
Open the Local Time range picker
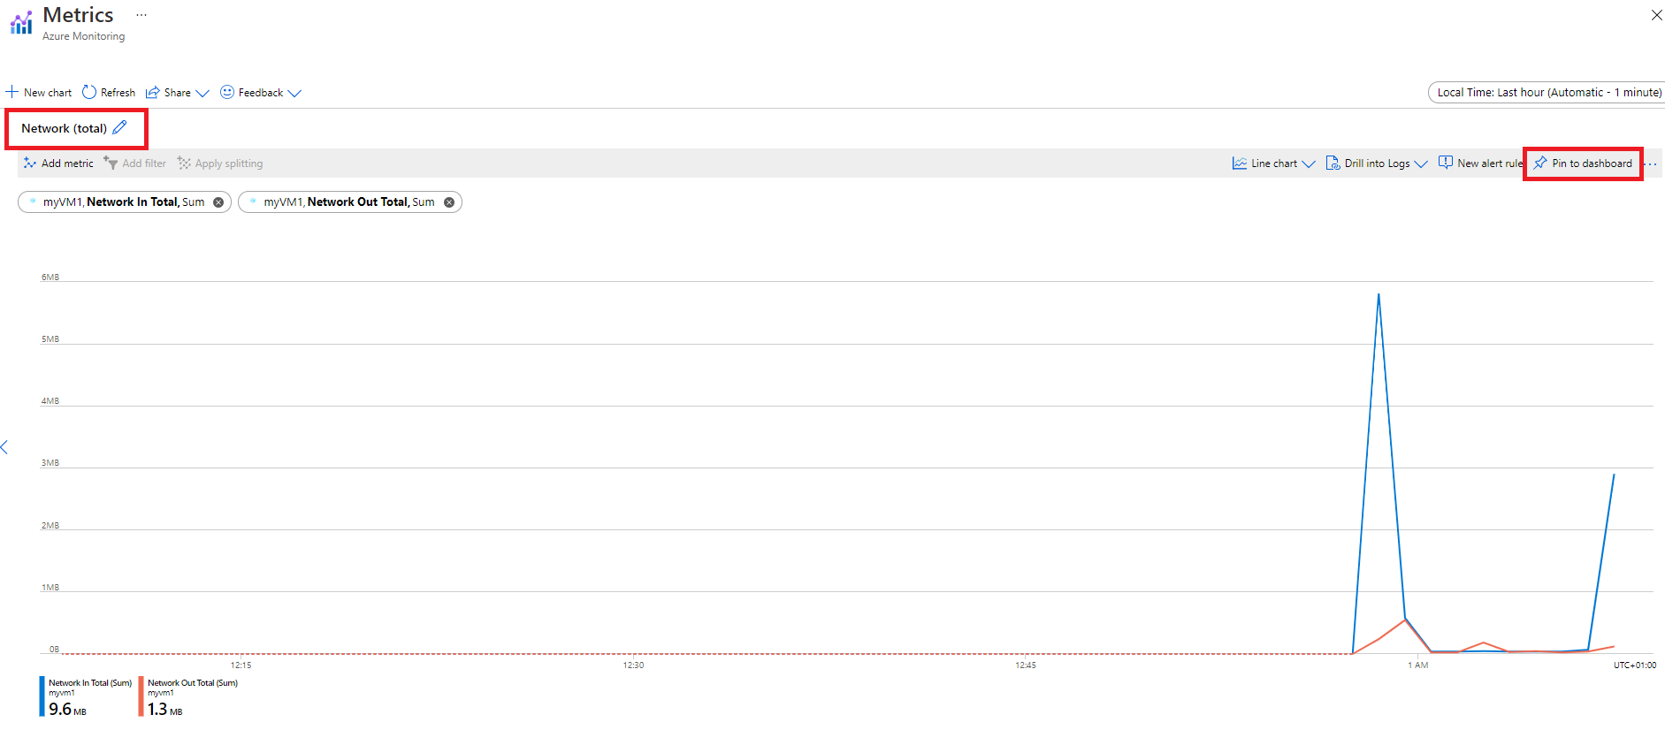coord(1548,92)
